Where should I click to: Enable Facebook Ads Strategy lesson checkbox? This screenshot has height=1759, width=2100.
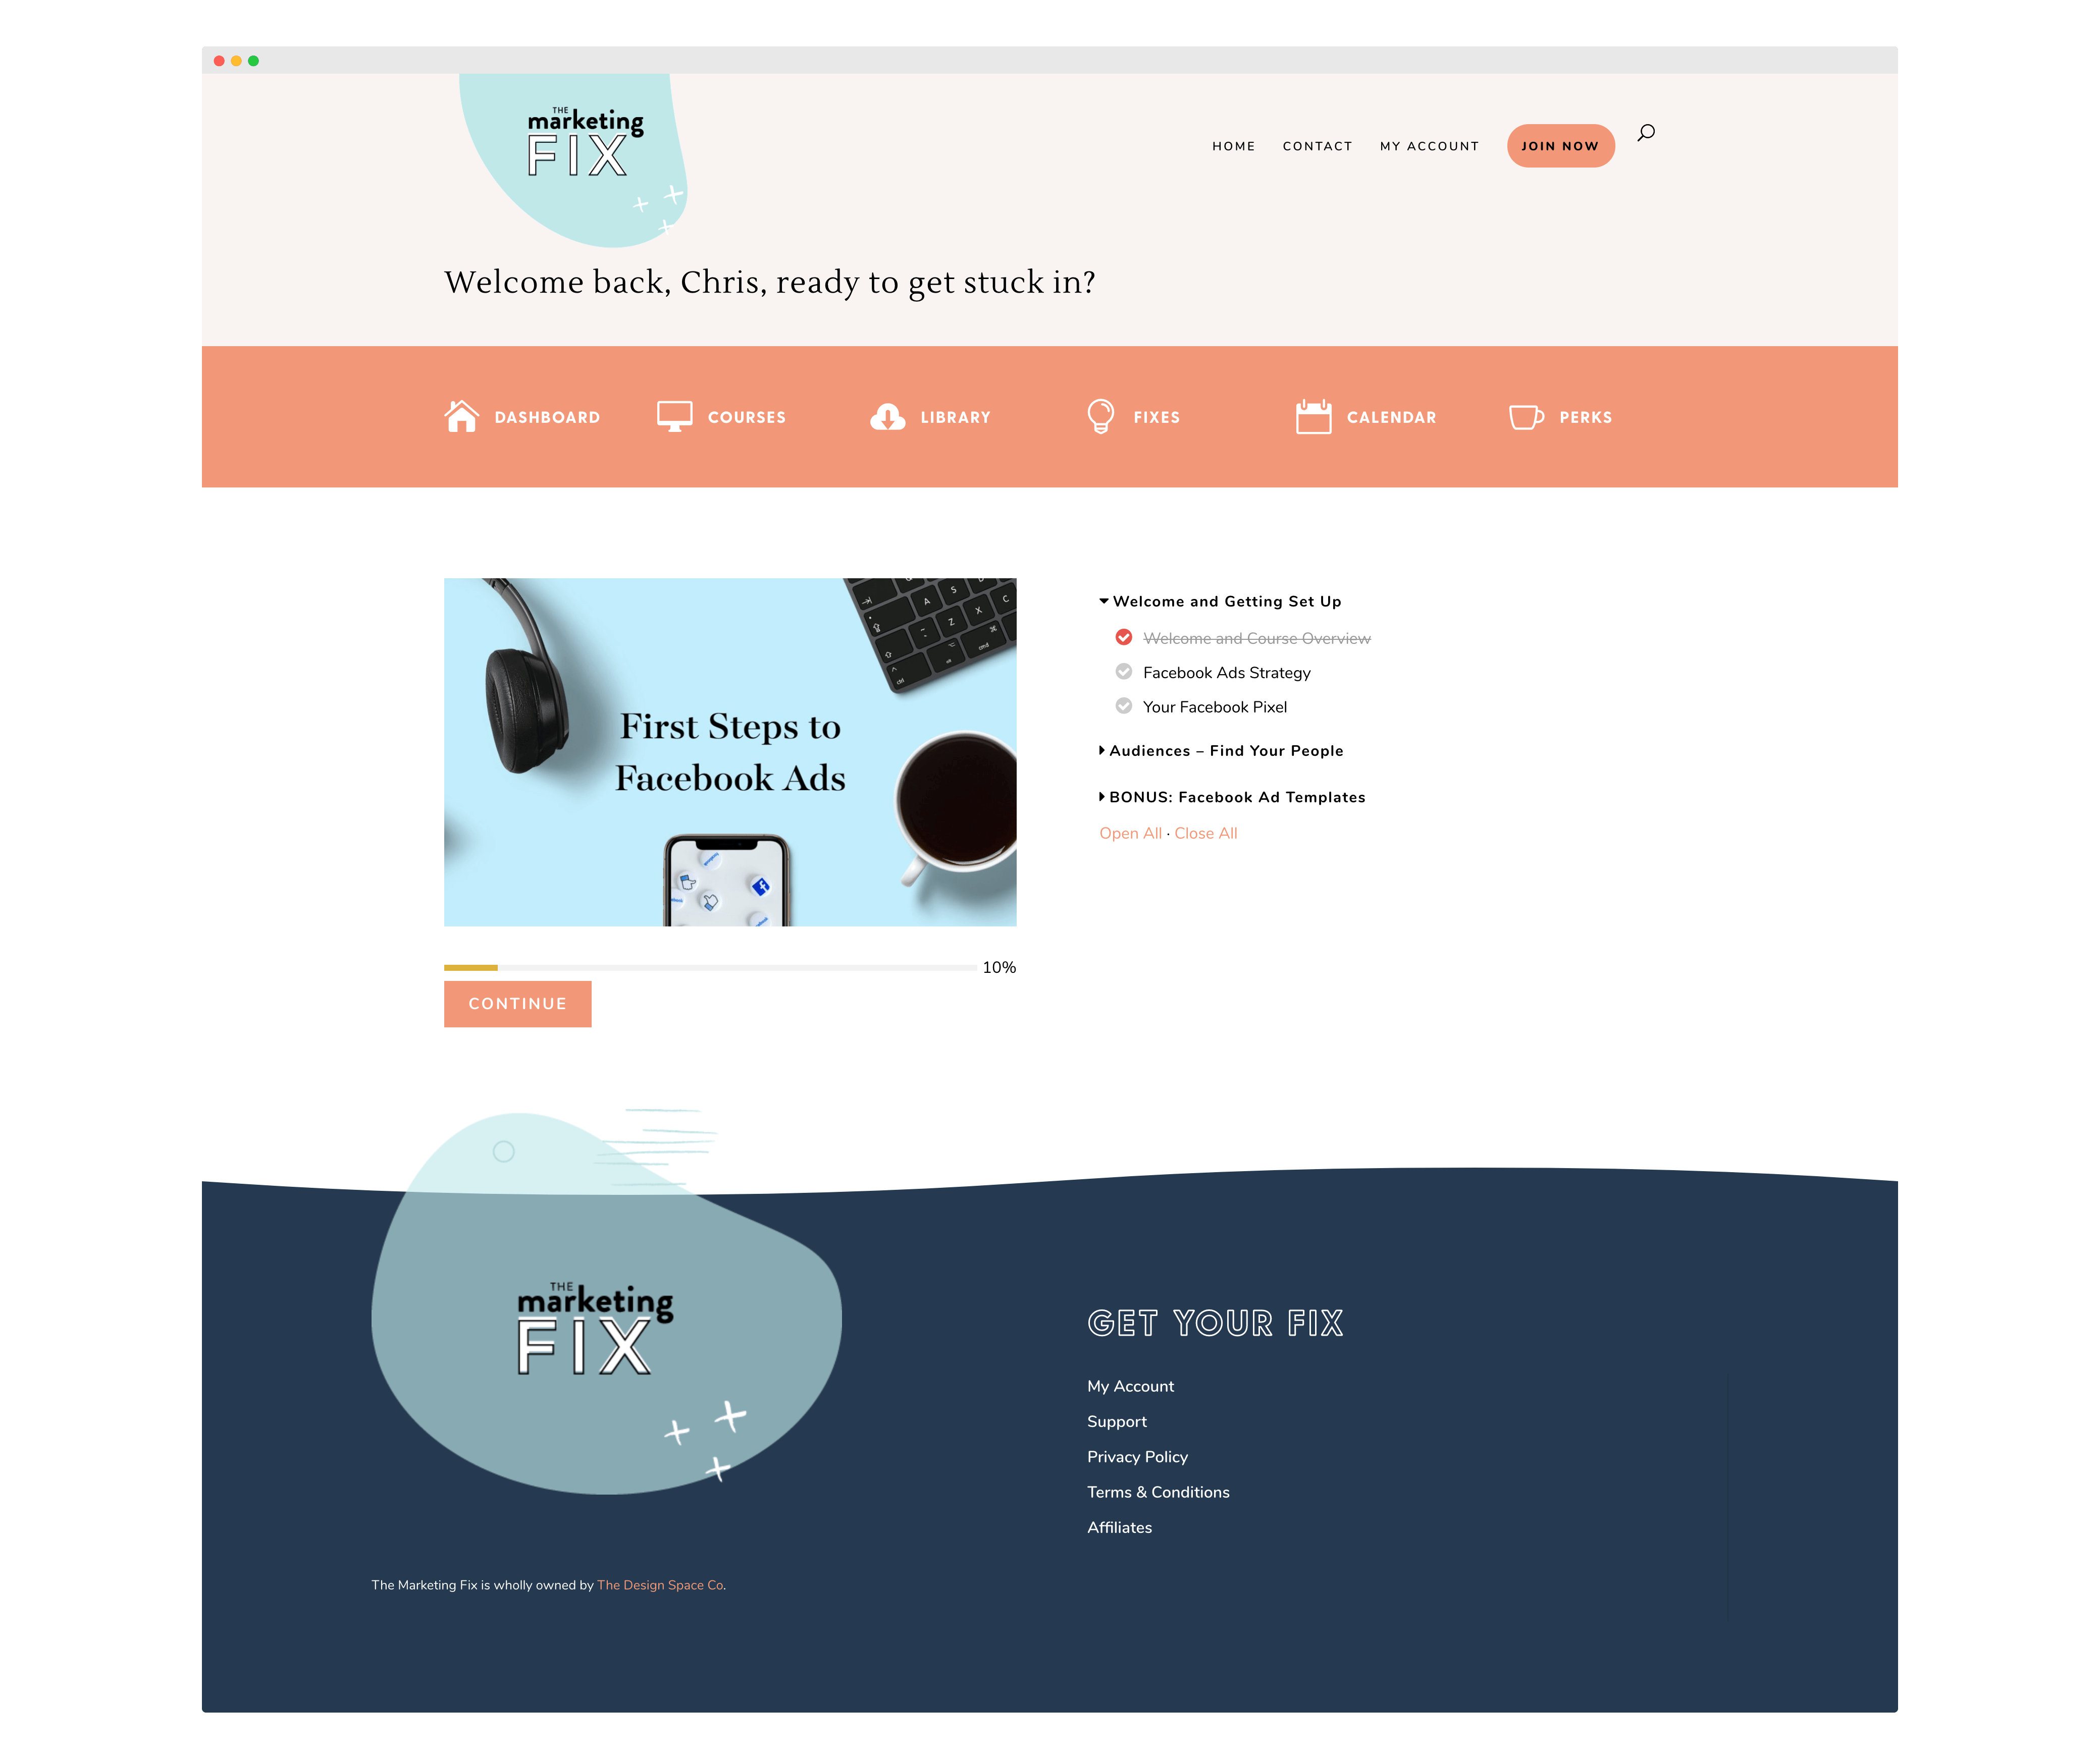click(1119, 672)
